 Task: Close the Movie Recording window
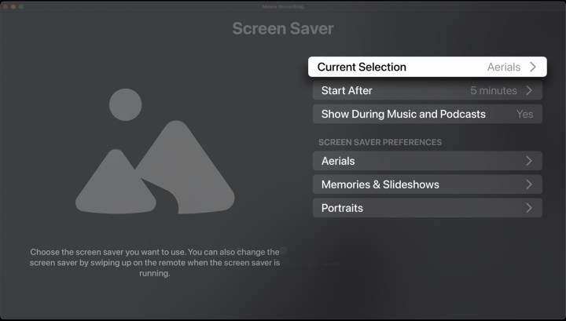click(6, 6)
